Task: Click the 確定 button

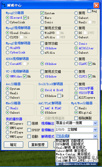Action: pos(13,145)
